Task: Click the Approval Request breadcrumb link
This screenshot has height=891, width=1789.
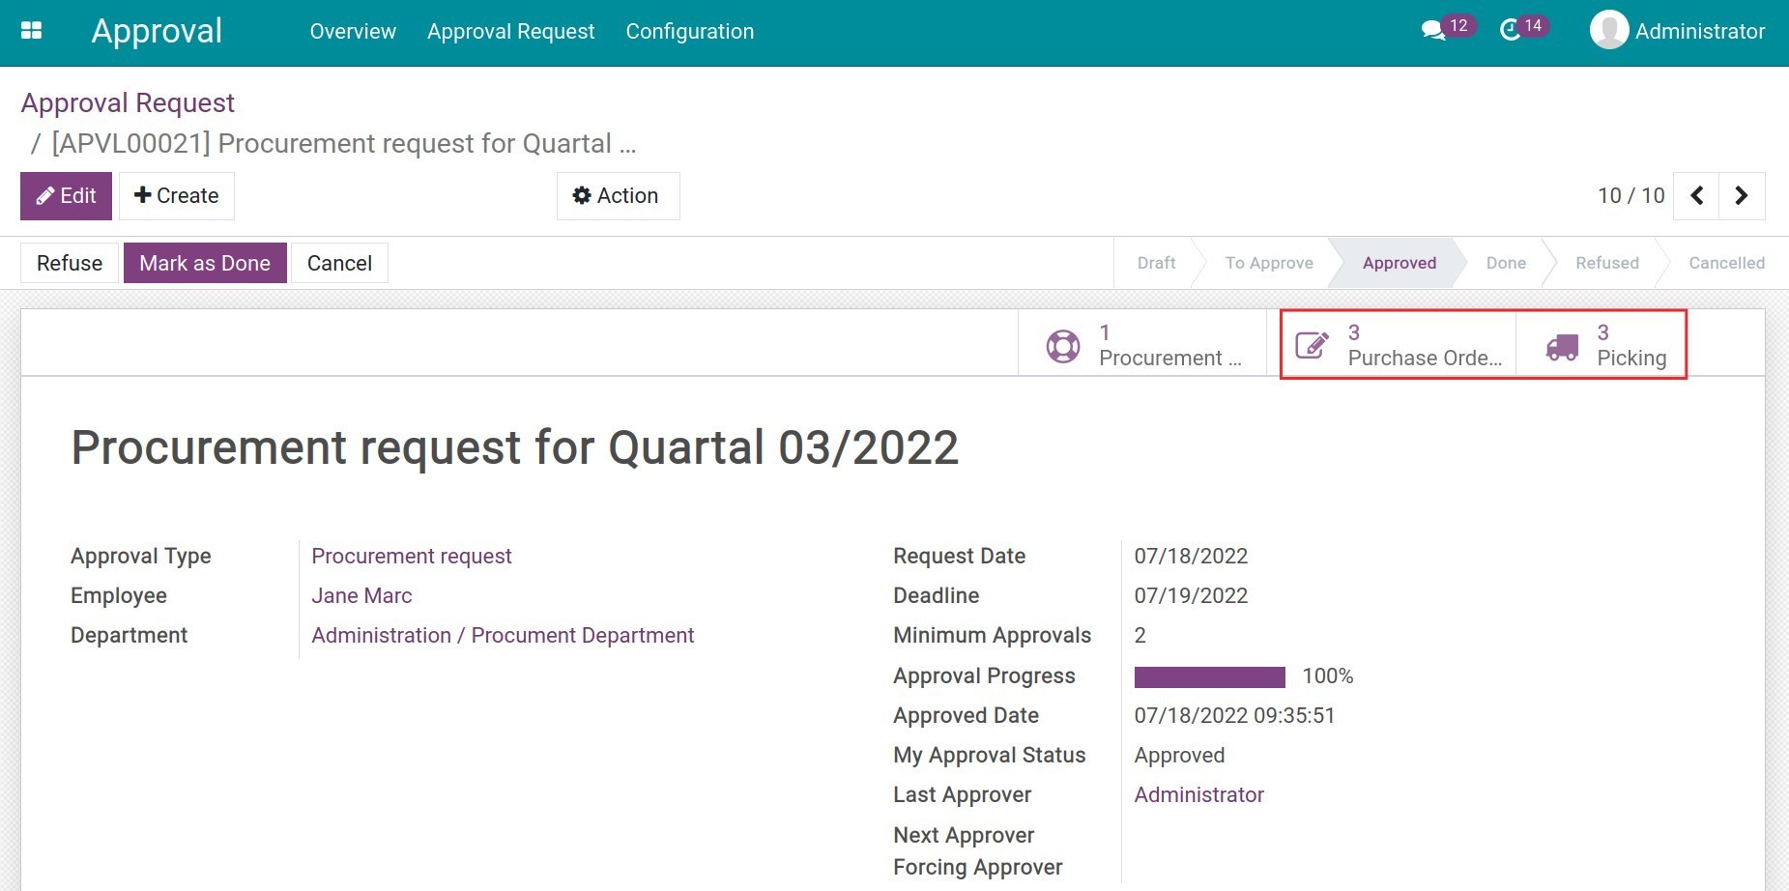Action: point(128,103)
